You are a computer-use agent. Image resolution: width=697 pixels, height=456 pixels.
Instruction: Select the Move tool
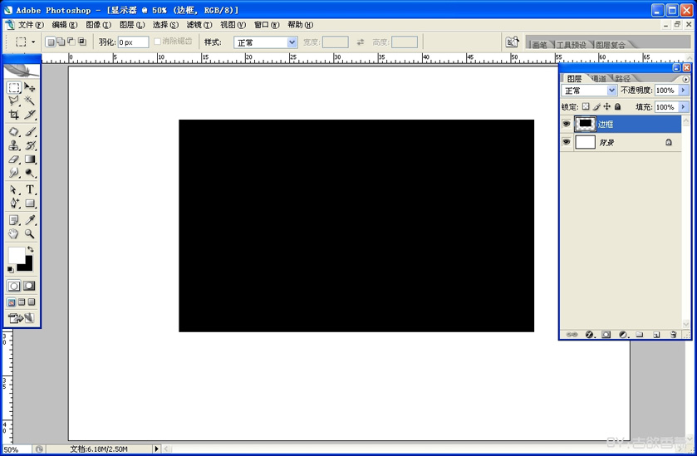coord(30,87)
